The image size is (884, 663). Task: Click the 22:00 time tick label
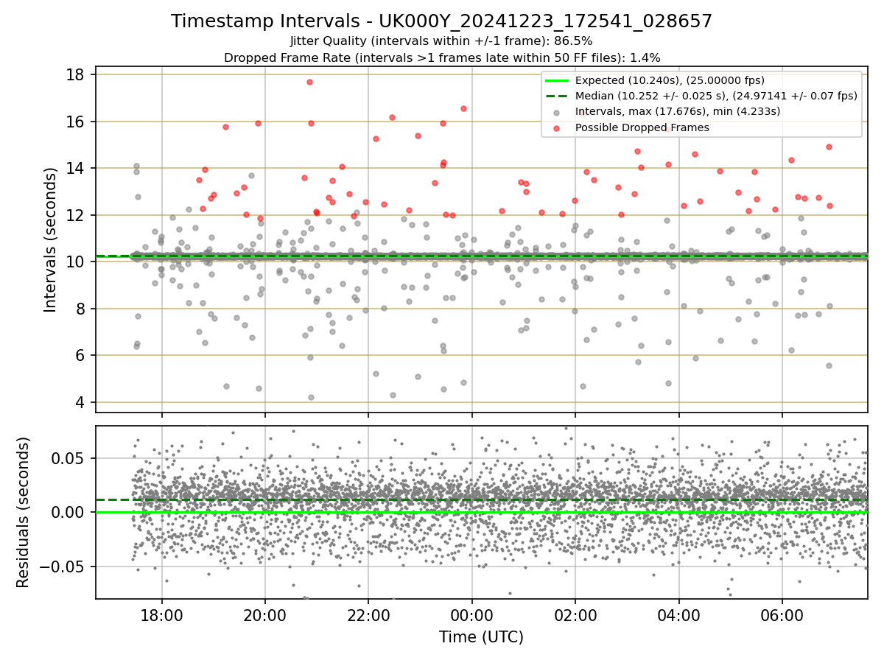coord(368,616)
